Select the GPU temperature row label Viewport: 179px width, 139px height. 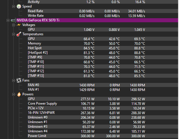coord(31,39)
